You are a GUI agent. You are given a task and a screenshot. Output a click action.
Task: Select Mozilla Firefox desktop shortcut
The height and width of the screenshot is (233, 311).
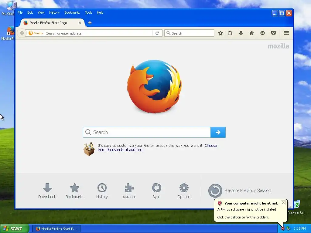coord(8,33)
